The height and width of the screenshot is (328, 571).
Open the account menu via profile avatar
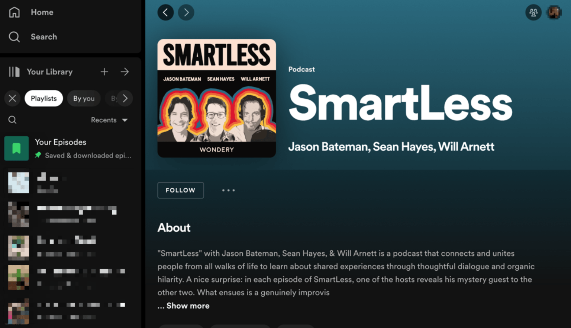tap(553, 12)
